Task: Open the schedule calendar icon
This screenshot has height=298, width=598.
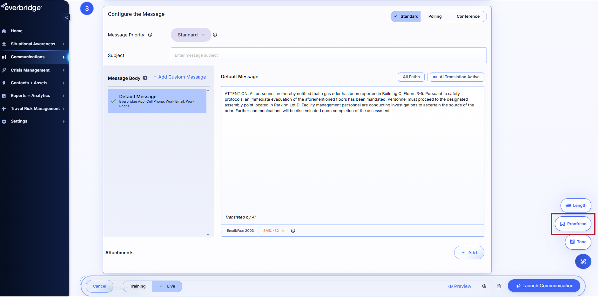Action: (499, 286)
